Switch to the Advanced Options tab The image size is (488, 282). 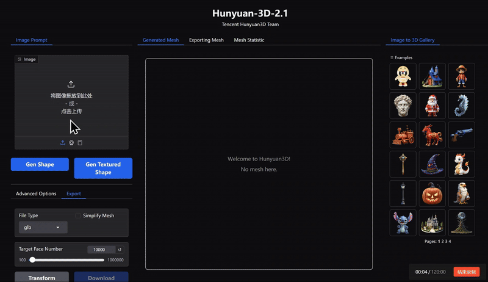coord(36,194)
